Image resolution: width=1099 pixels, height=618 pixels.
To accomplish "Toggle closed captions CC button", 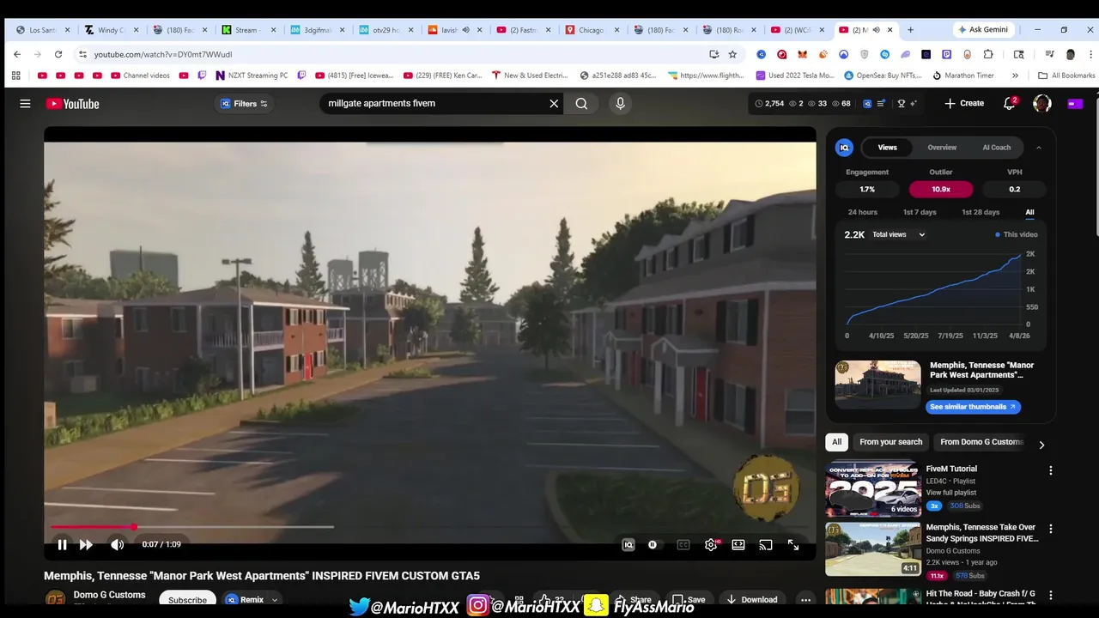I will [x=683, y=544].
